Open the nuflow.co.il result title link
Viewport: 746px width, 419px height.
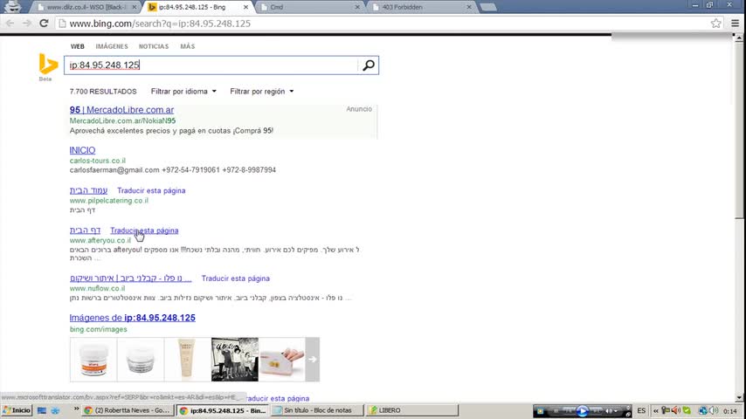tap(131, 278)
